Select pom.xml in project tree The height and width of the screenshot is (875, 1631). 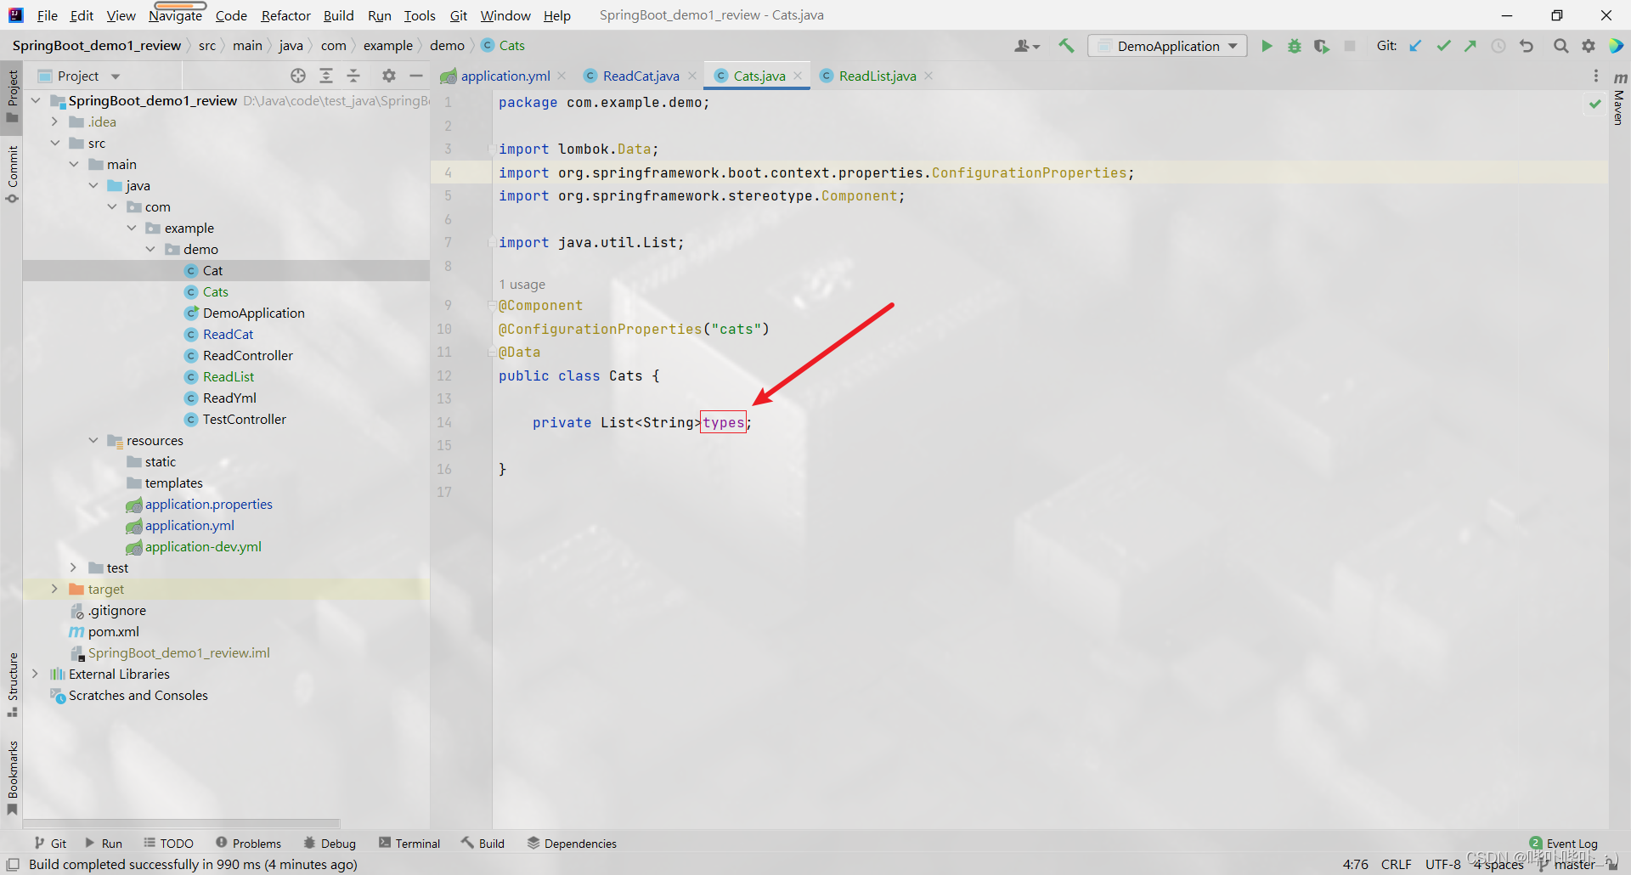[x=113, y=631]
